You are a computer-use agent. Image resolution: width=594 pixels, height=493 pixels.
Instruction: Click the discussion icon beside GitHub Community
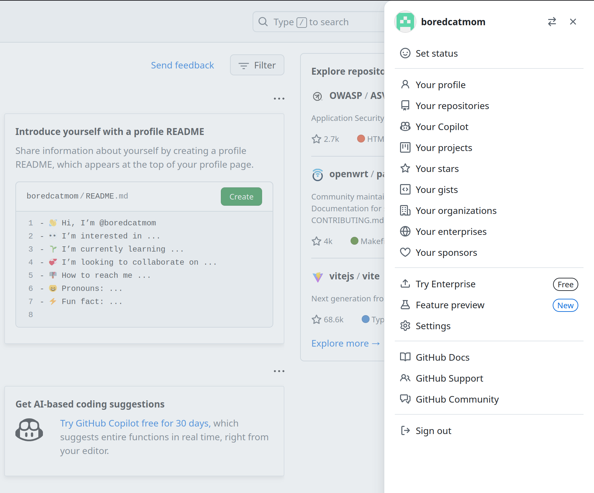point(405,399)
